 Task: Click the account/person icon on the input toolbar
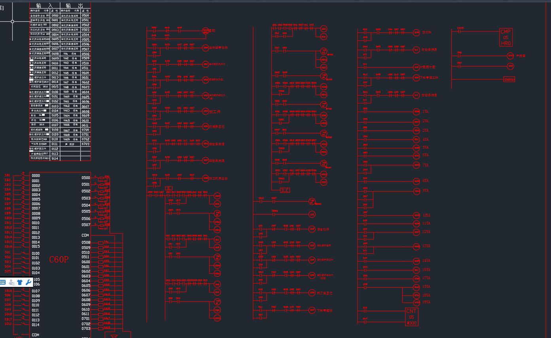click(x=11, y=282)
